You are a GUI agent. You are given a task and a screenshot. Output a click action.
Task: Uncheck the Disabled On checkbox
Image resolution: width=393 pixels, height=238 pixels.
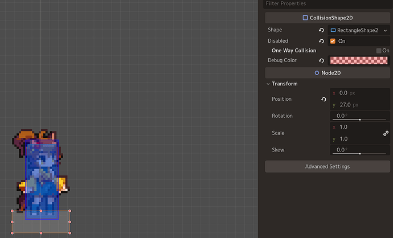(333, 41)
